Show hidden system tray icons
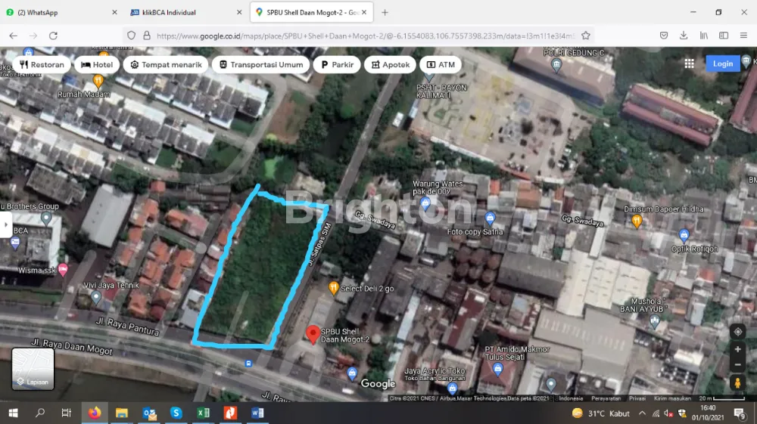 [643, 413]
